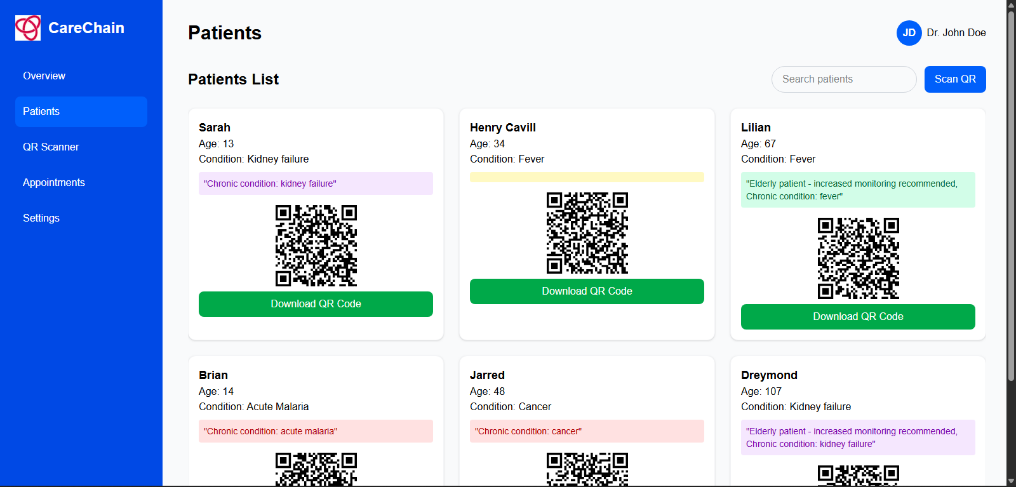Click Lilian's elderly patient monitoring note
This screenshot has width=1016, height=487.
click(x=858, y=190)
